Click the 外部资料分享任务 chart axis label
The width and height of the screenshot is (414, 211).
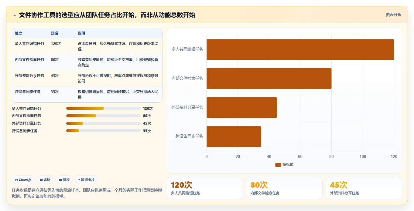click(x=187, y=107)
